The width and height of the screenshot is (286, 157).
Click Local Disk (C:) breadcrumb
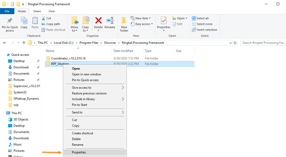point(64,43)
